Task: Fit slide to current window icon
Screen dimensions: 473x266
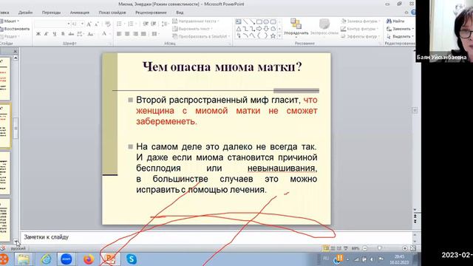Action: [413, 248]
